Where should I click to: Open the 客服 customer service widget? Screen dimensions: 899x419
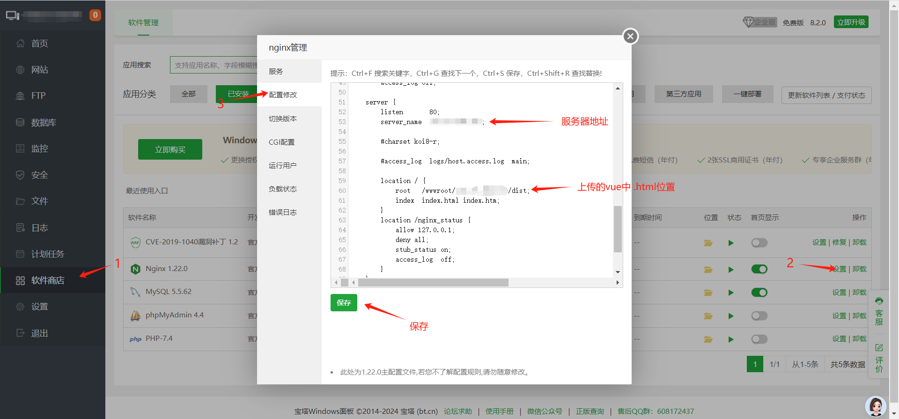(879, 311)
